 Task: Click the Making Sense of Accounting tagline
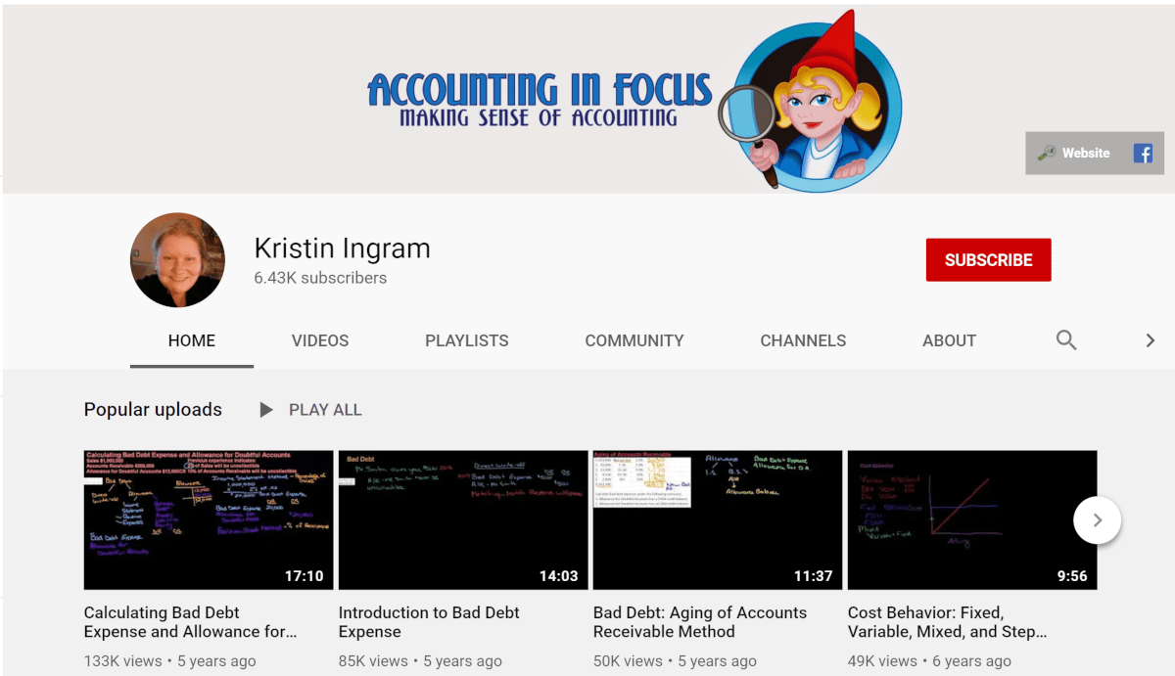[539, 117]
